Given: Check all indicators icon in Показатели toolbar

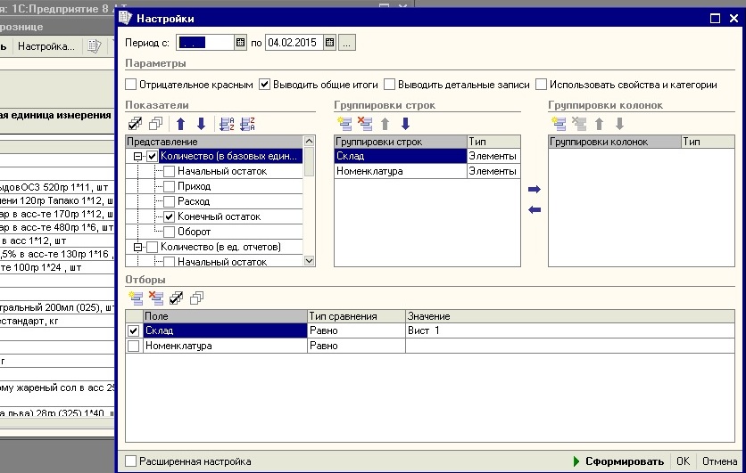Looking at the screenshot, I should click(135, 124).
